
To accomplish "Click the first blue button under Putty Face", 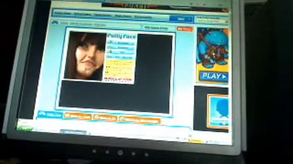I will [121, 43].
